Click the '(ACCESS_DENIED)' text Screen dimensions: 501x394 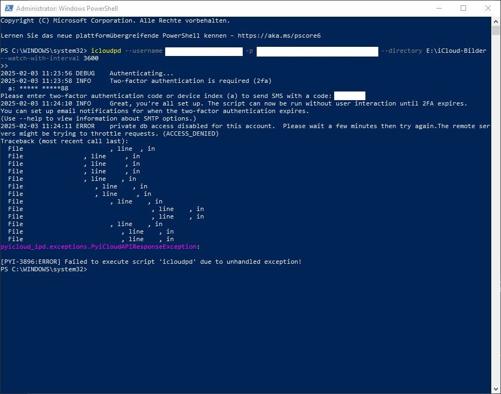[x=190, y=133]
